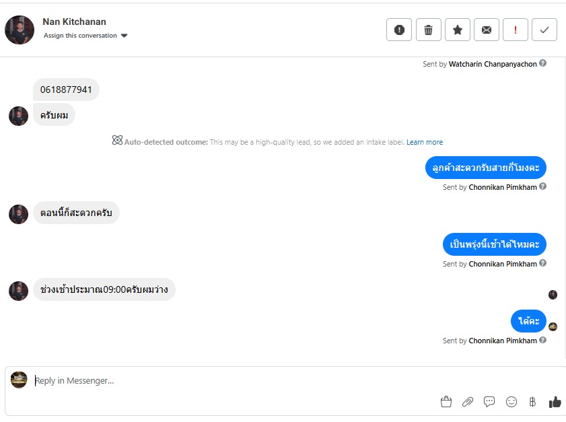Open shopping bag products icon
566x422 pixels.
point(446,402)
